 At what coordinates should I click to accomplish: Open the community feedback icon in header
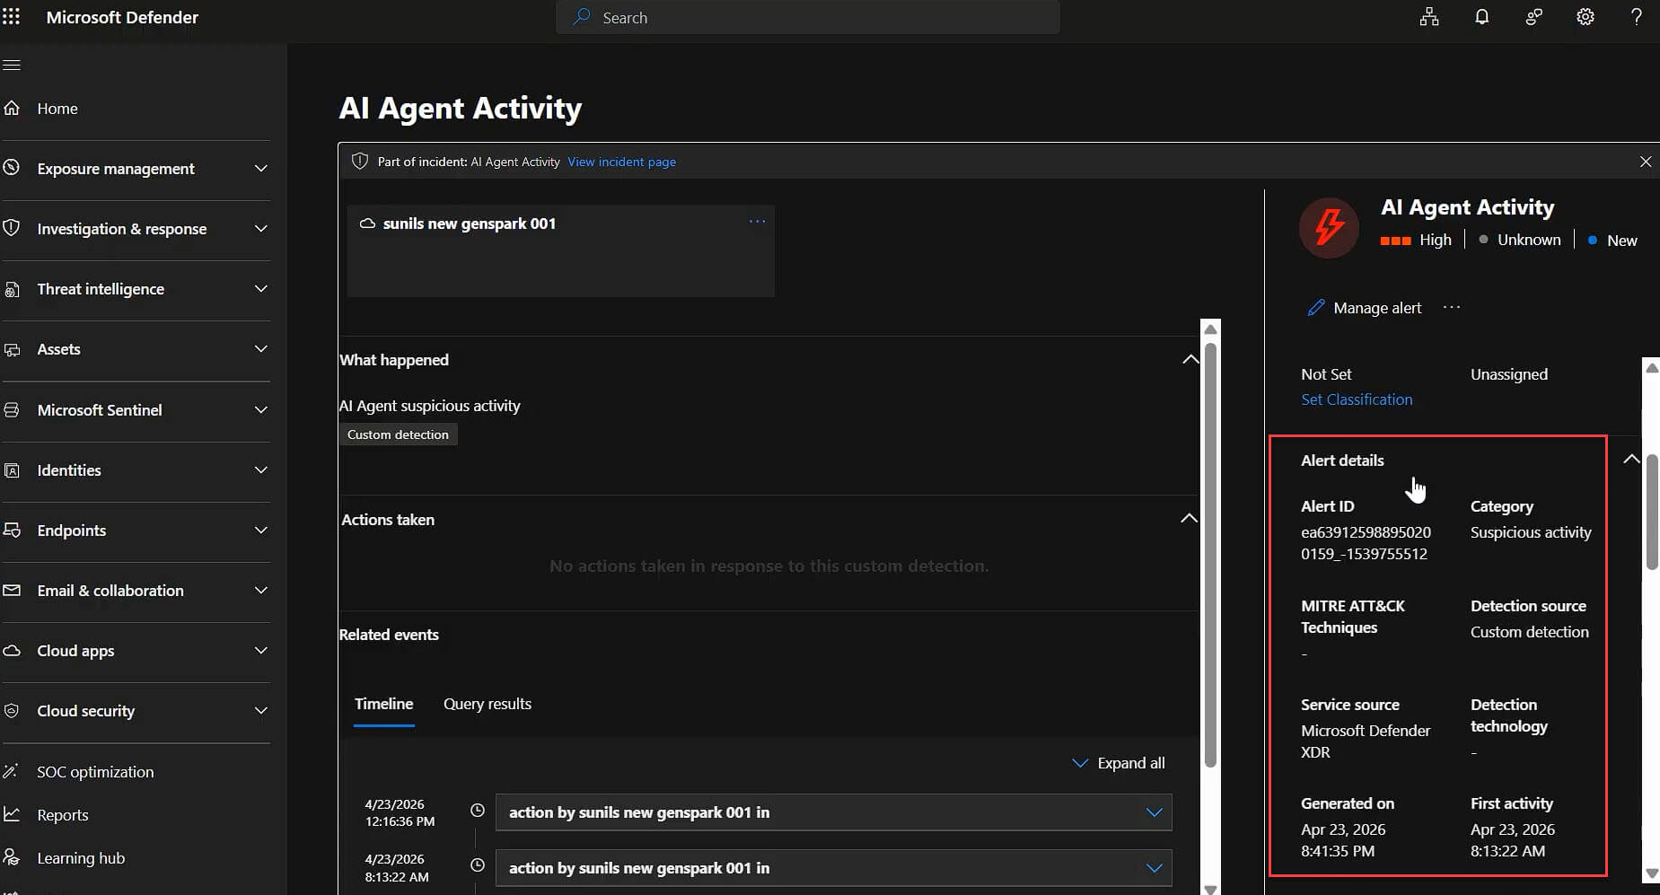(1533, 17)
